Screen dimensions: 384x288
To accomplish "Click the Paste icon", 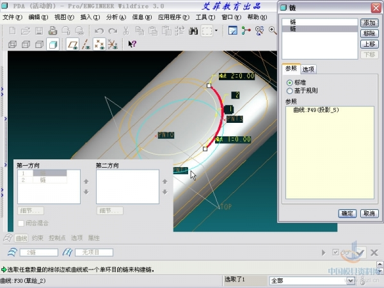I will [153, 31].
